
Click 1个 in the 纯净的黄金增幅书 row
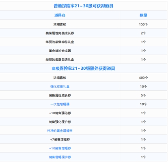tap(143, 131)
